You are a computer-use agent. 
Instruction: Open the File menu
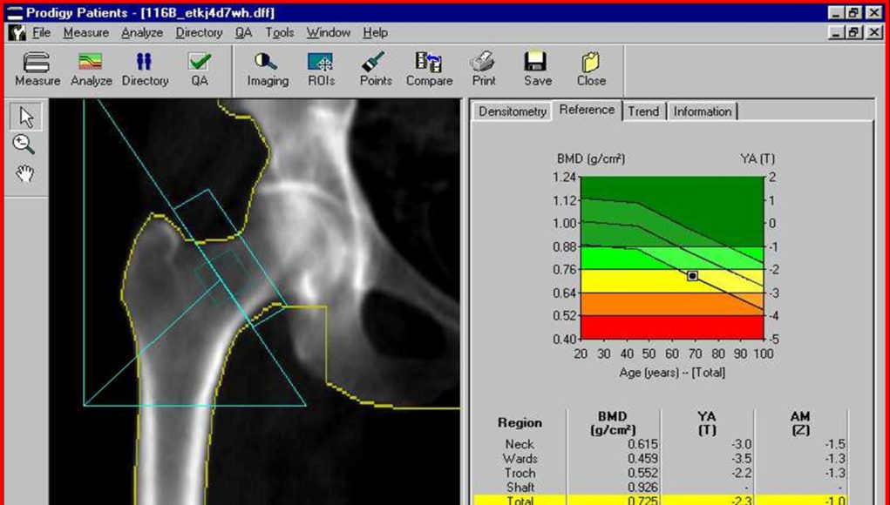point(42,33)
